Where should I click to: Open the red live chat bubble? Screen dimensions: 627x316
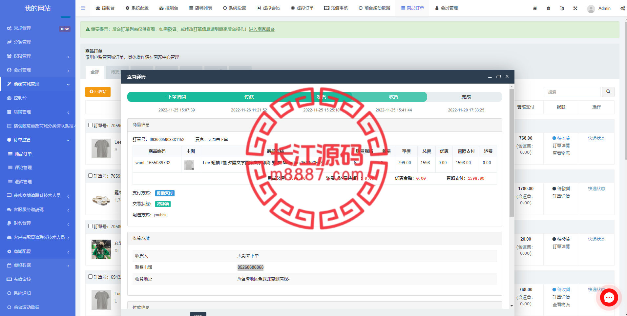(x=609, y=297)
